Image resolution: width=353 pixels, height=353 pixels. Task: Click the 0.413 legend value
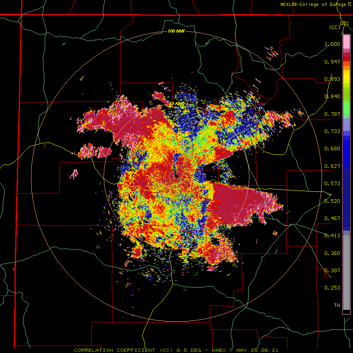tap(332, 236)
